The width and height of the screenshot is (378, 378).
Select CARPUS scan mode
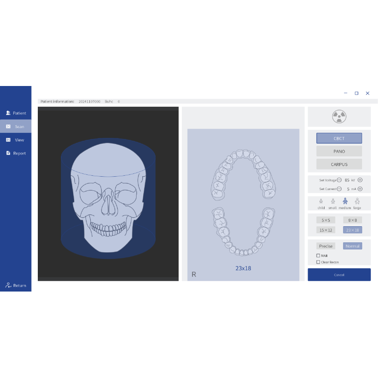[339, 164]
